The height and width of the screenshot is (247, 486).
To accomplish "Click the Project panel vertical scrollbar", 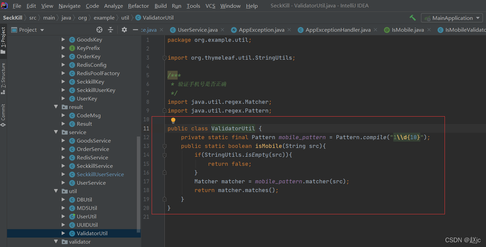I will [138, 184].
